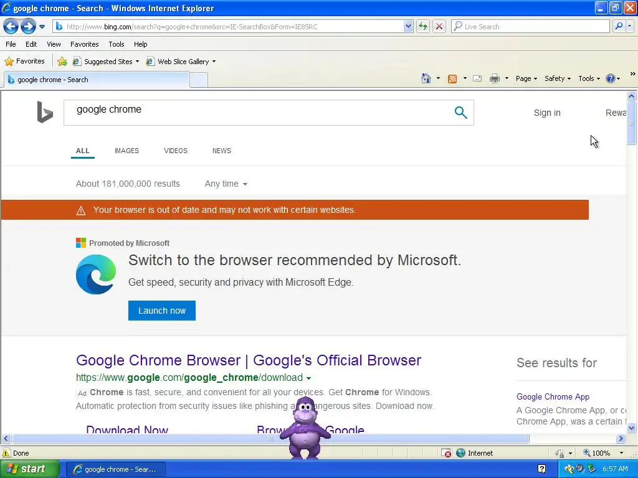Open the Web Slice Gallery dropdown

pyautogui.click(x=181, y=62)
